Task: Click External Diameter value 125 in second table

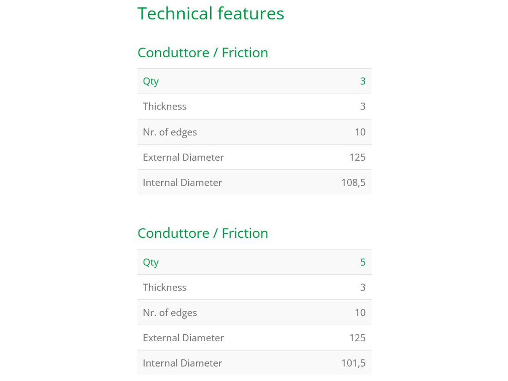Action: (357, 338)
